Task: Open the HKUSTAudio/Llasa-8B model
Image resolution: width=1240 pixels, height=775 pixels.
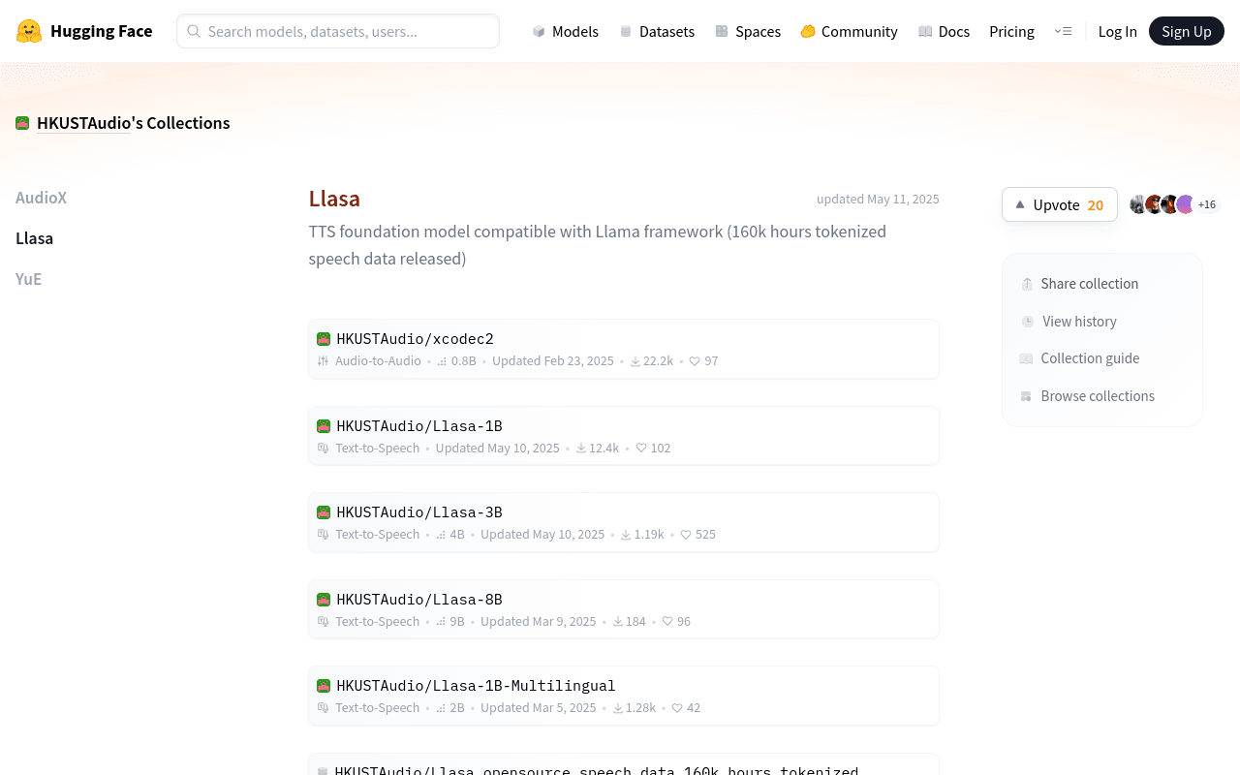Action: [x=624, y=609]
